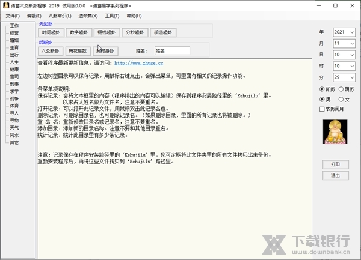This screenshot has width=361, height=260.
Task: Open the 月 month dropdown showing 11
Action: pos(344,43)
